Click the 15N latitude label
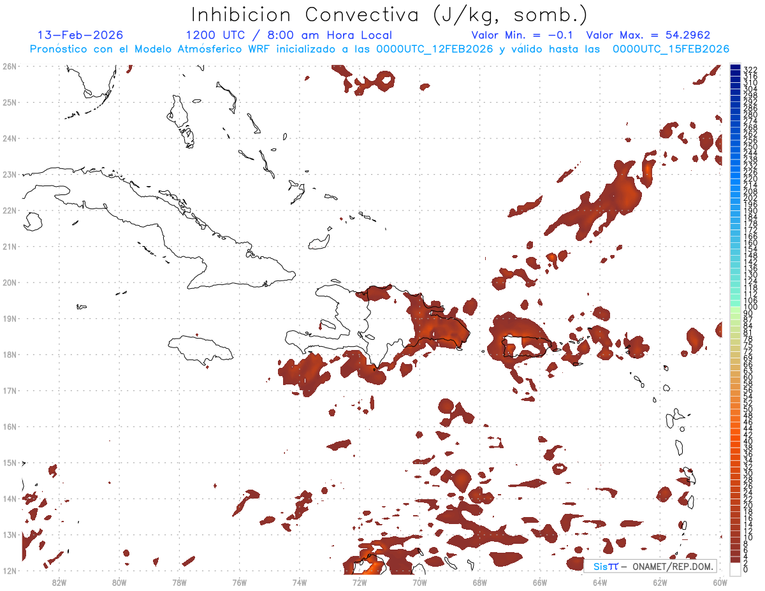This screenshot has width=765, height=591. pyautogui.click(x=10, y=462)
